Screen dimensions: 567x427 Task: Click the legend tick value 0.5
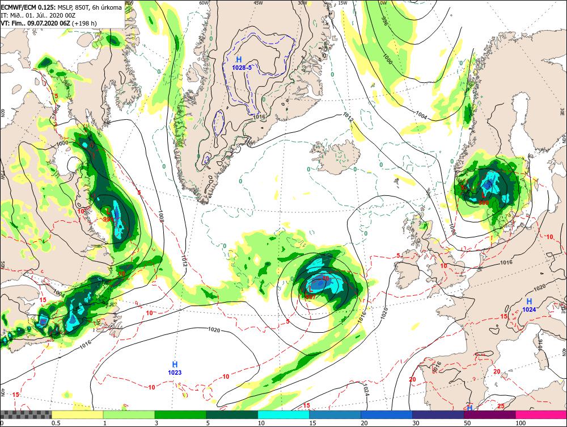[56, 423]
